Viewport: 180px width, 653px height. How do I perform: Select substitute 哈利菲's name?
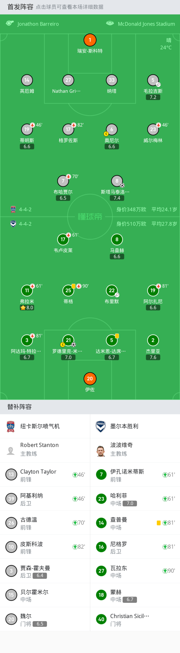(119, 495)
